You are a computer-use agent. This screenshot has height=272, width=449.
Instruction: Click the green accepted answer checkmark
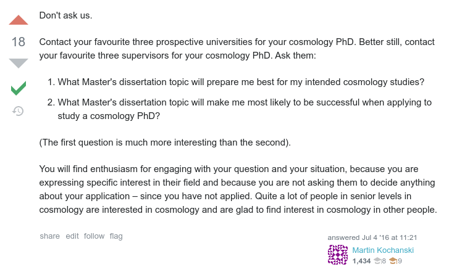pos(19,88)
